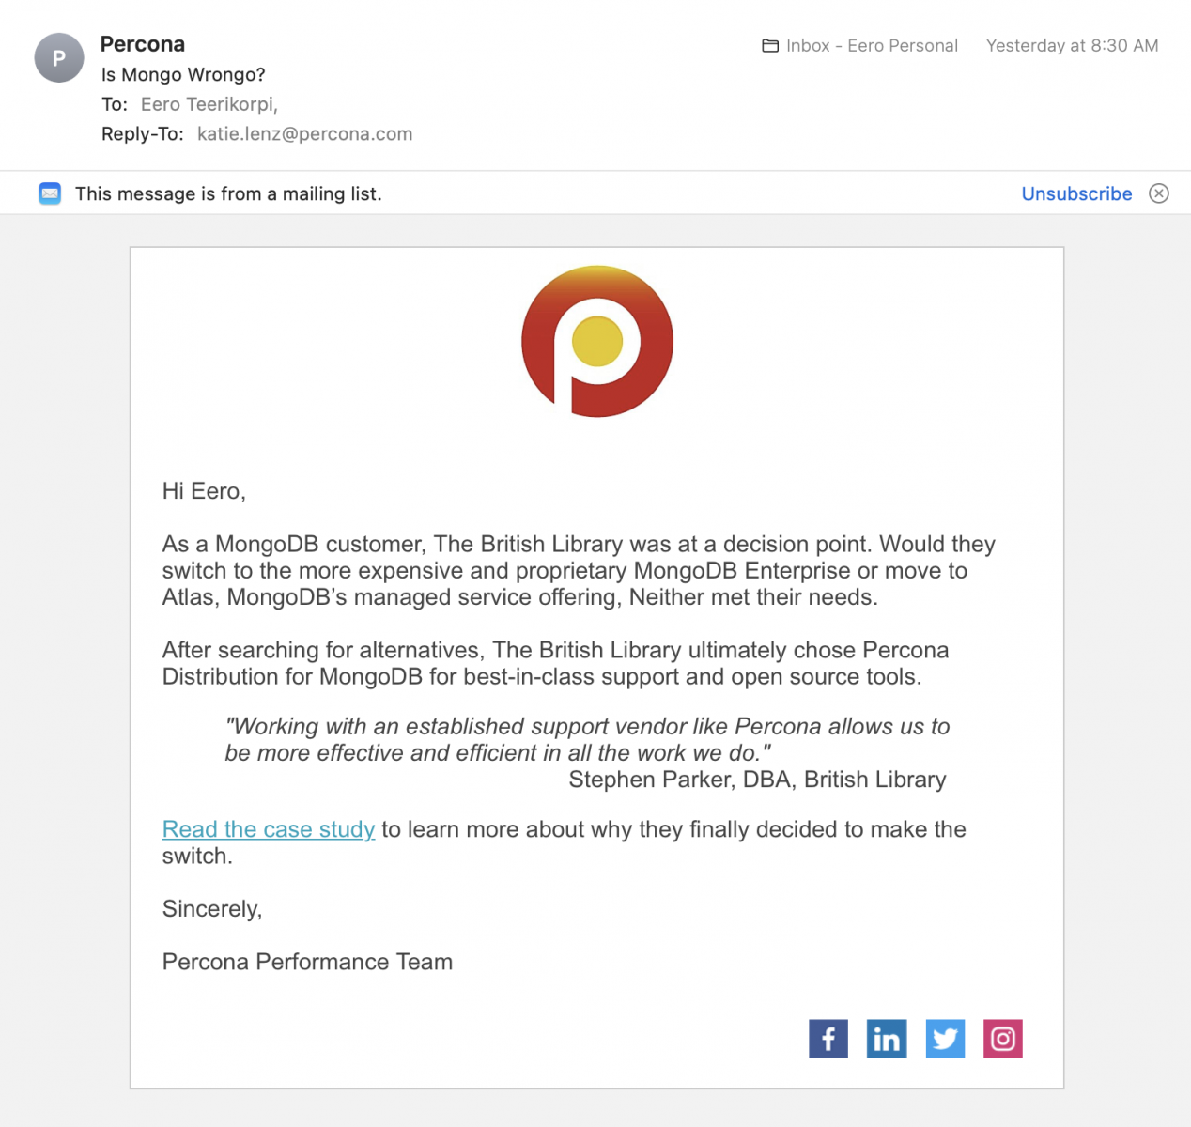Click the sender avatar with letter P
This screenshot has height=1127, width=1191.
[x=59, y=57]
